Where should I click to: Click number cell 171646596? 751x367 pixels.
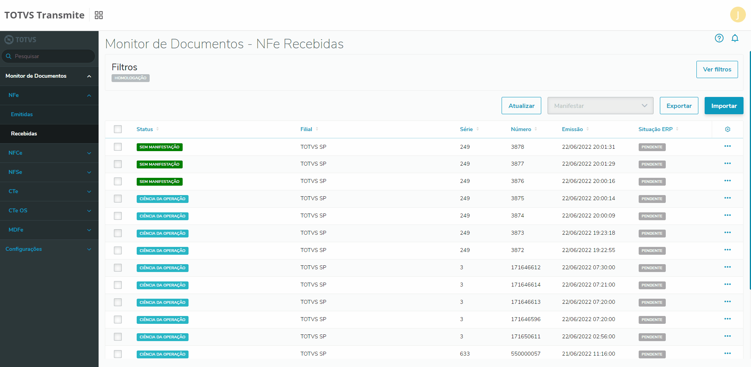(526, 319)
